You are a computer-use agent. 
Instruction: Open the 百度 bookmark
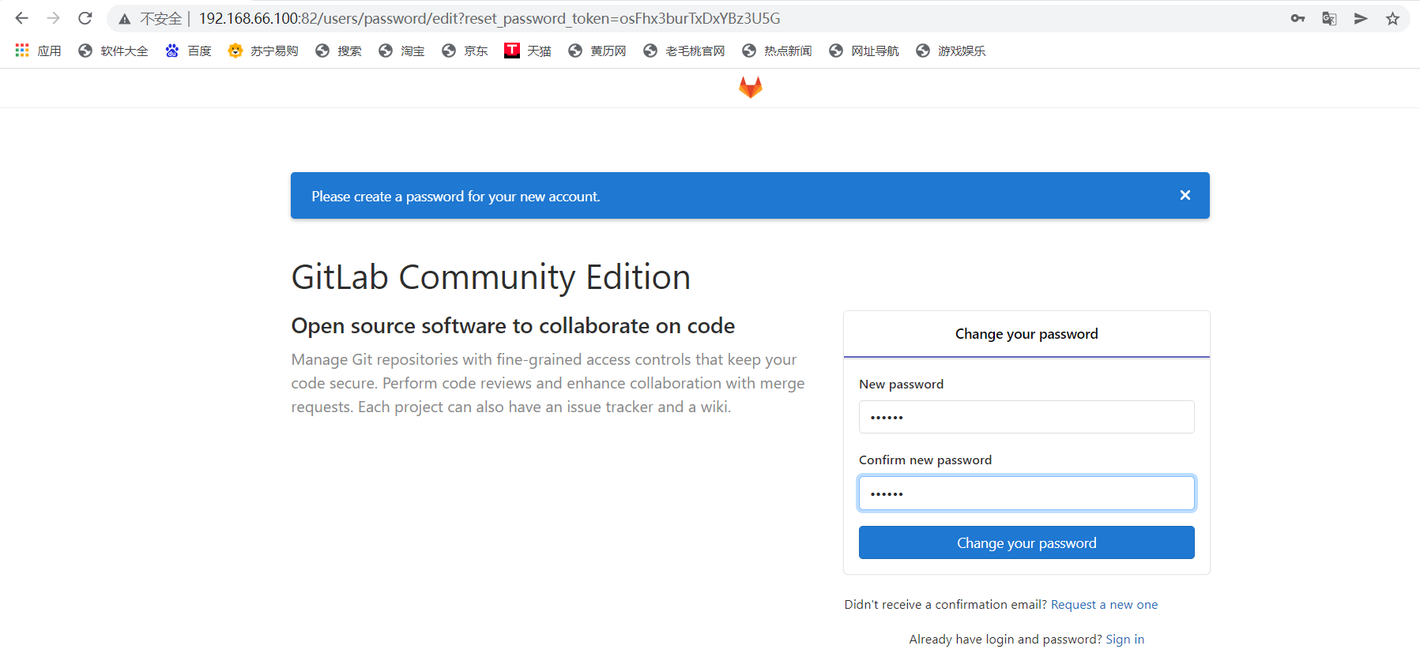click(x=188, y=51)
